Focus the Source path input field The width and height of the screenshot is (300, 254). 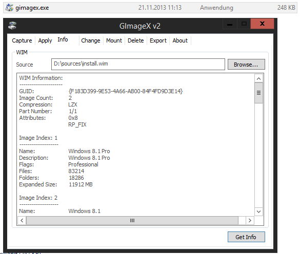[x=138, y=64]
